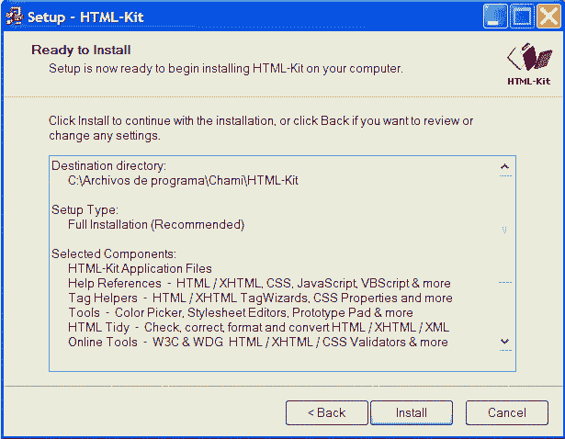Click the HTML-Kit logo icon

[529, 64]
